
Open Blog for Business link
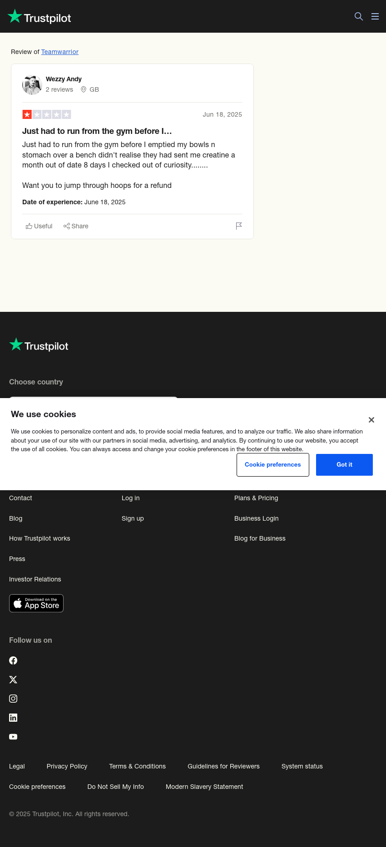point(260,538)
